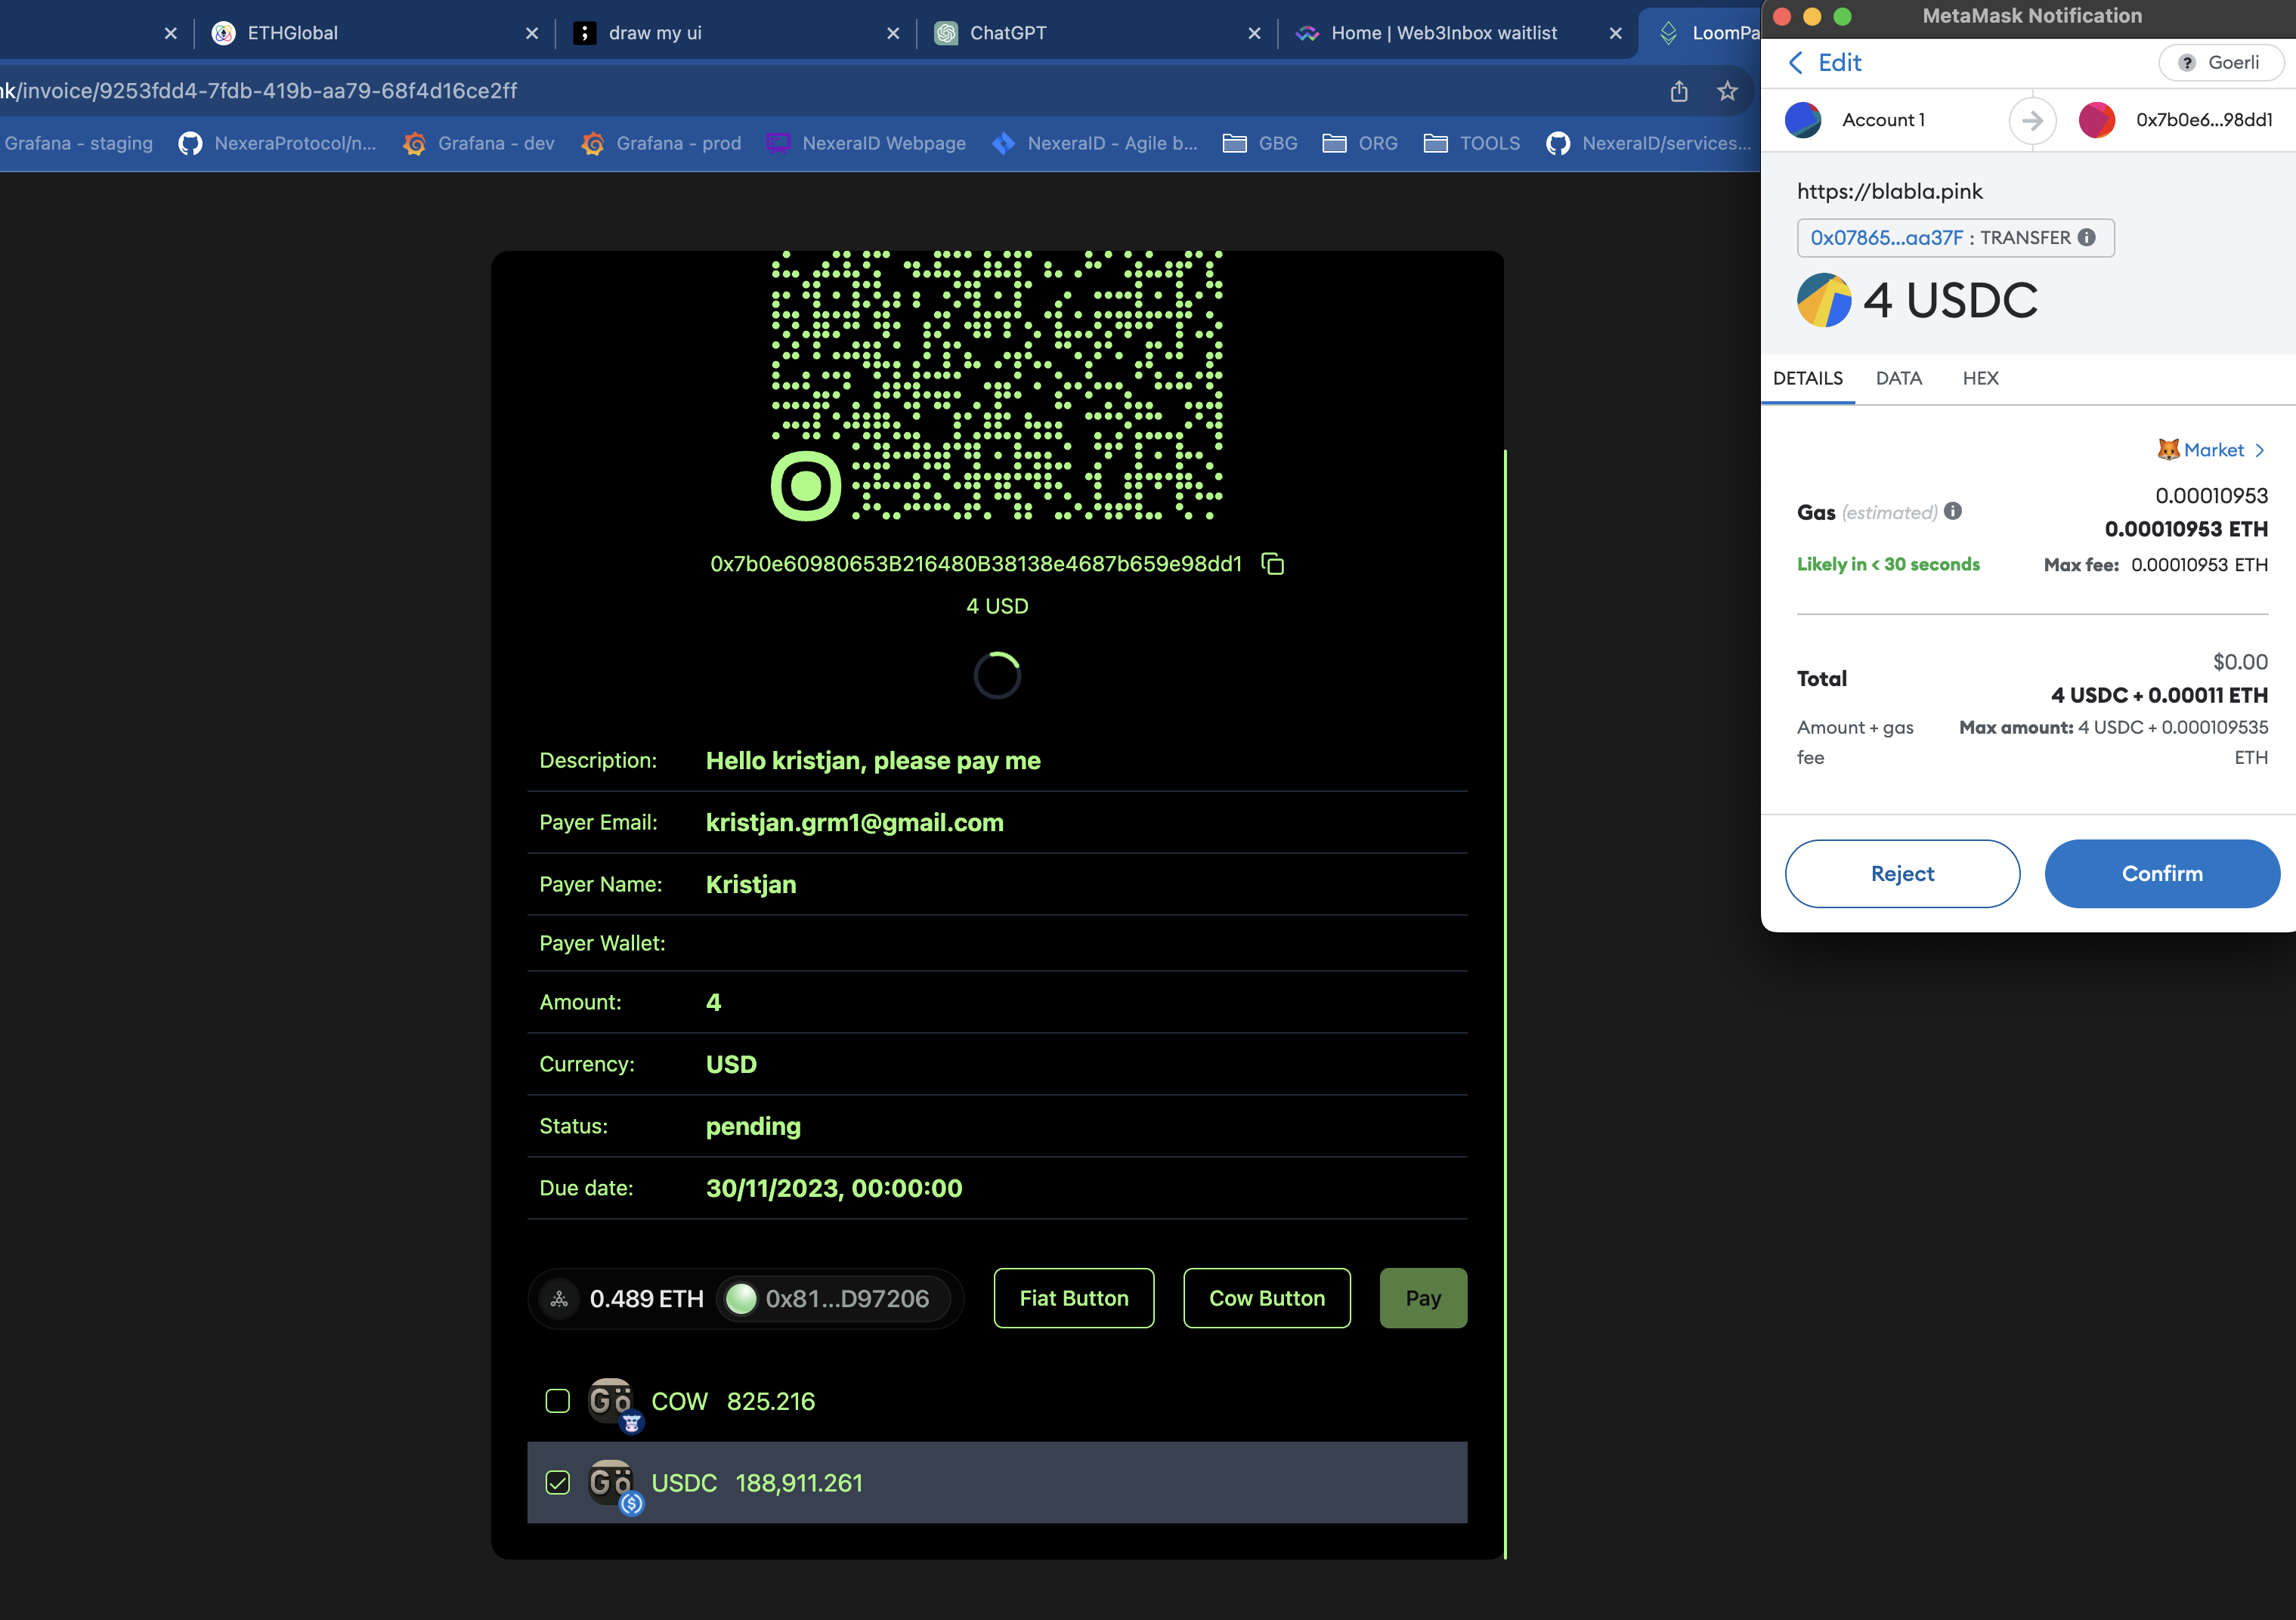The width and height of the screenshot is (2296, 1620).
Task: Click the recipient 0x7b0e6...98dd1 avatar
Action: [x=2097, y=120]
